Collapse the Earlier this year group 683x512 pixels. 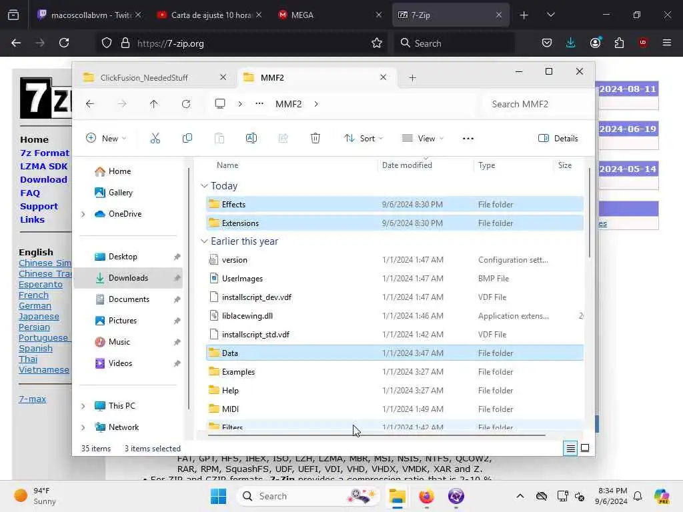tap(204, 241)
